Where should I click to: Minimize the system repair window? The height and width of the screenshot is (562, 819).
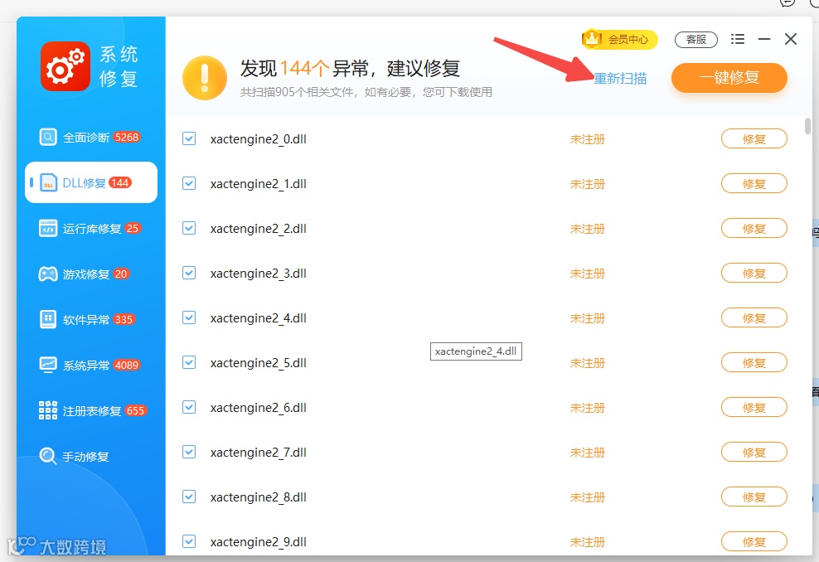[x=764, y=39]
